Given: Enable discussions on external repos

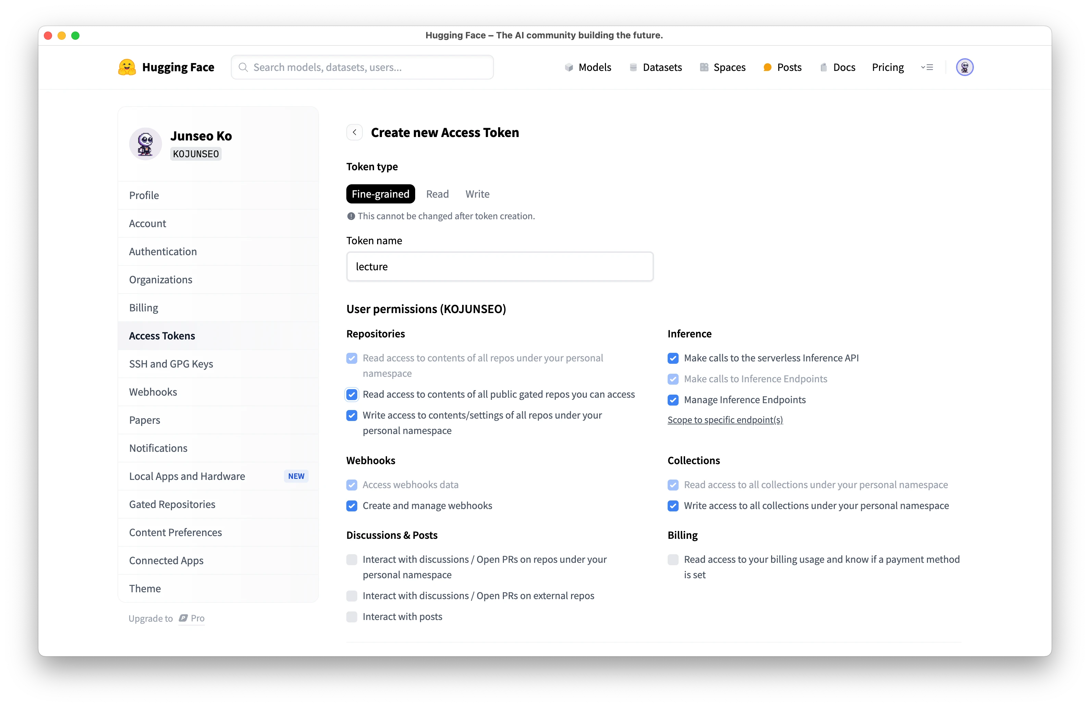Looking at the screenshot, I should (352, 596).
